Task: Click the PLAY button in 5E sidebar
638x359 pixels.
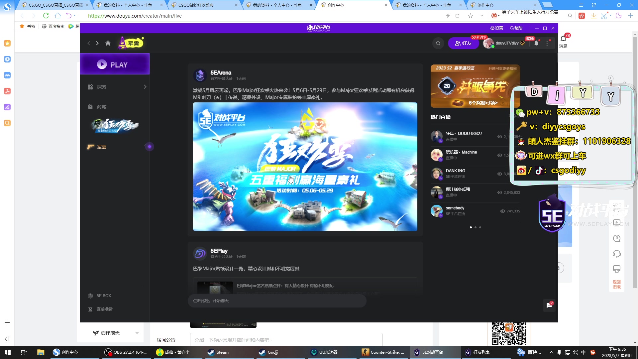Action: point(115,64)
